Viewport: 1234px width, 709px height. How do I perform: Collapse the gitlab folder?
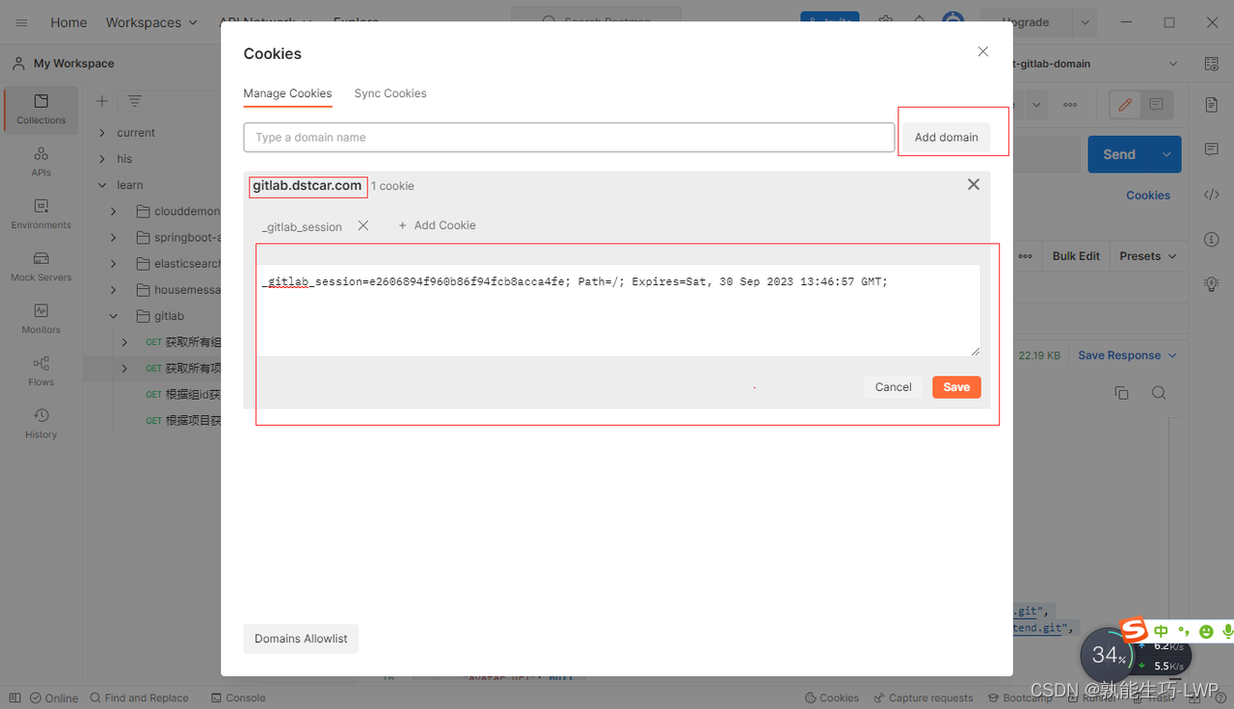[114, 316]
